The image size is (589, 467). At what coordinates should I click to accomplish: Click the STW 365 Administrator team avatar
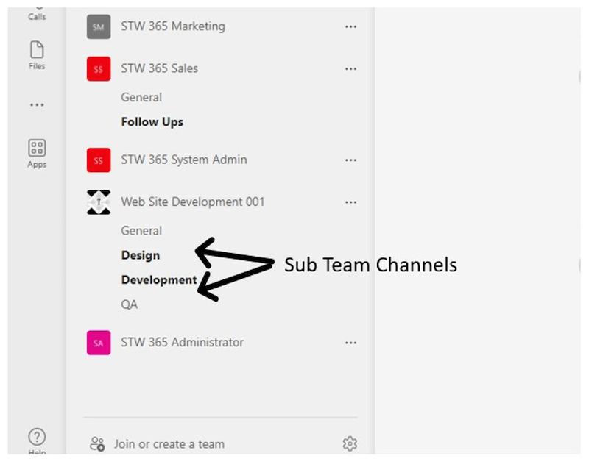point(98,342)
